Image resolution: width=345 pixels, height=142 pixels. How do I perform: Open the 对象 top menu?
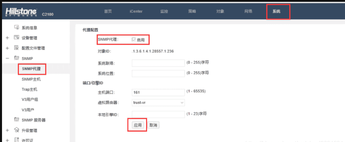220,11
